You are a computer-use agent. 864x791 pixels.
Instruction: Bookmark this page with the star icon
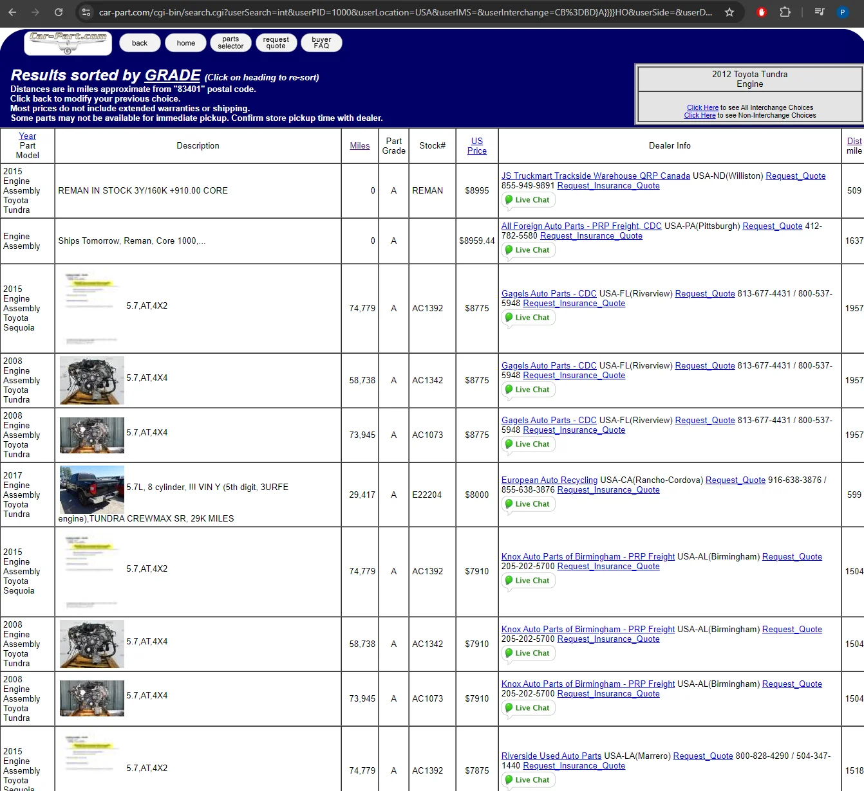pyautogui.click(x=729, y=12)
